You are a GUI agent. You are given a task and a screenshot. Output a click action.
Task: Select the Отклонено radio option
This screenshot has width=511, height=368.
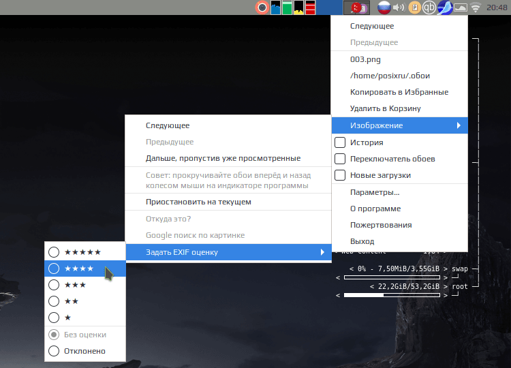pos(54,351)
